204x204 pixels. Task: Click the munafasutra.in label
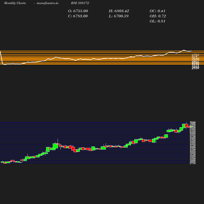pyautogui.click(x=47, y=3)
